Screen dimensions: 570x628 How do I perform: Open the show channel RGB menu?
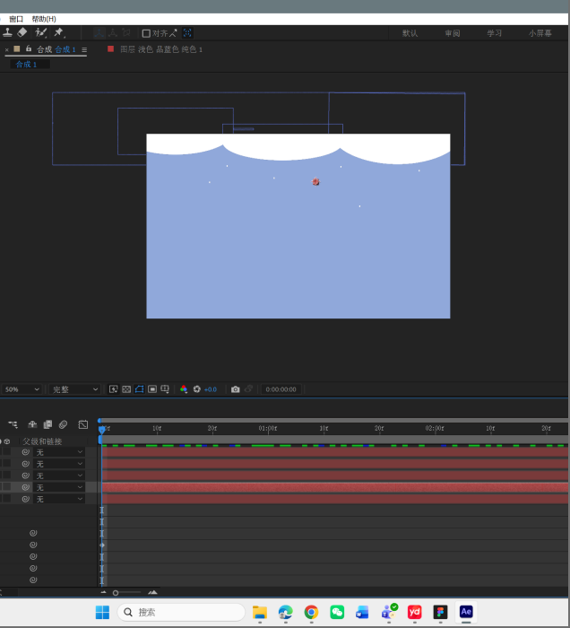(184, 389)
